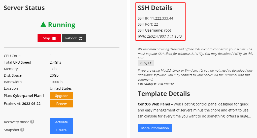Create a new Snapshot
Screen dimensions: 257x138
coord(61,130)
